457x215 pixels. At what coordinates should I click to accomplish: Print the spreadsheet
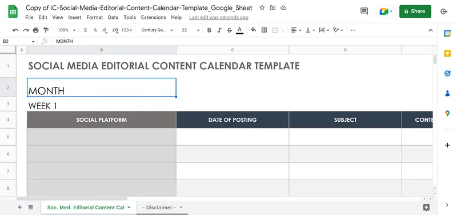pyautogui.click(x=35, y=30)
